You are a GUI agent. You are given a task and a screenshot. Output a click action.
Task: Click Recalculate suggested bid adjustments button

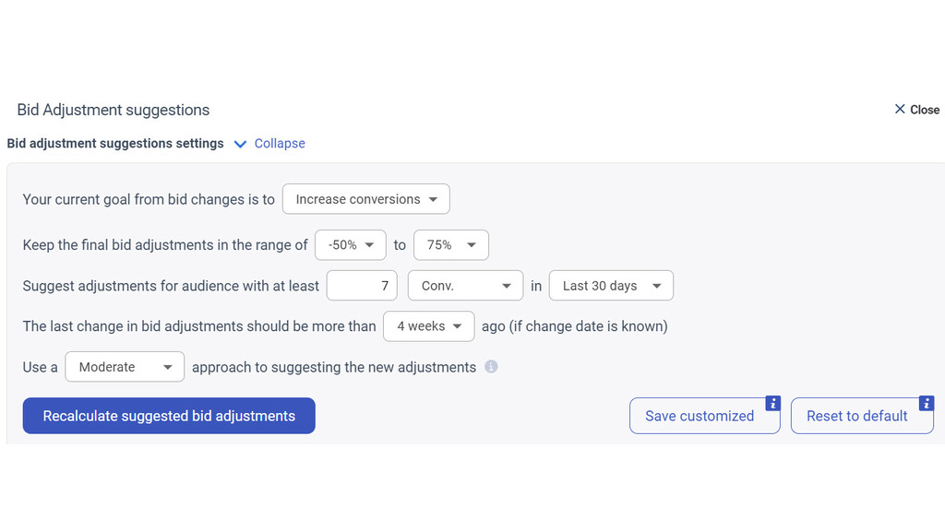pyautogui.click(x=169, y=416)
